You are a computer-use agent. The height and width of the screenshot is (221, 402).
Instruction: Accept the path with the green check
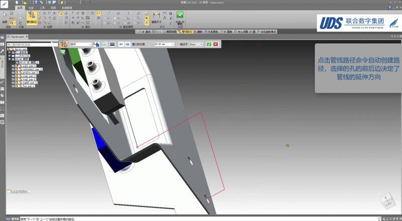tap(209, 44)
